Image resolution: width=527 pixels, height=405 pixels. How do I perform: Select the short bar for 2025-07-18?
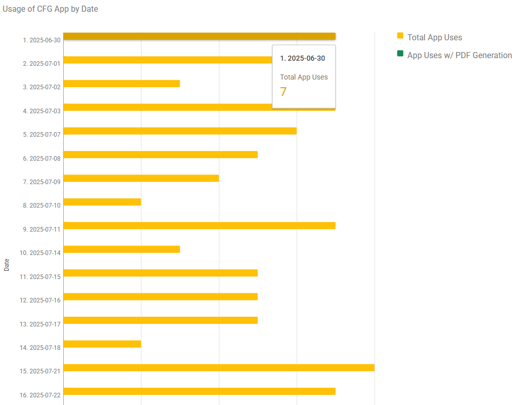coord(102,344)
